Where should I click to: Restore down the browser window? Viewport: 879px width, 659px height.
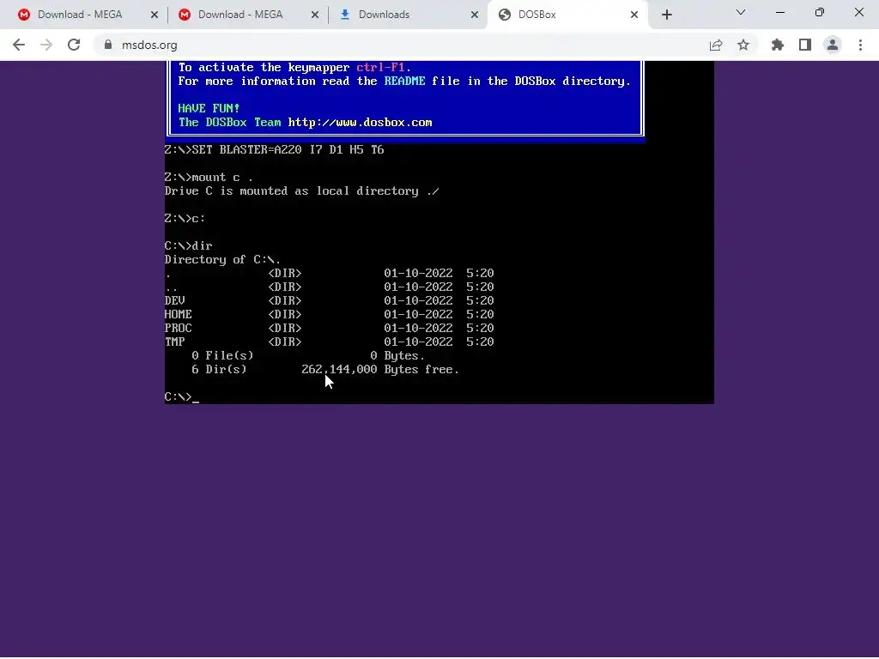820,12
